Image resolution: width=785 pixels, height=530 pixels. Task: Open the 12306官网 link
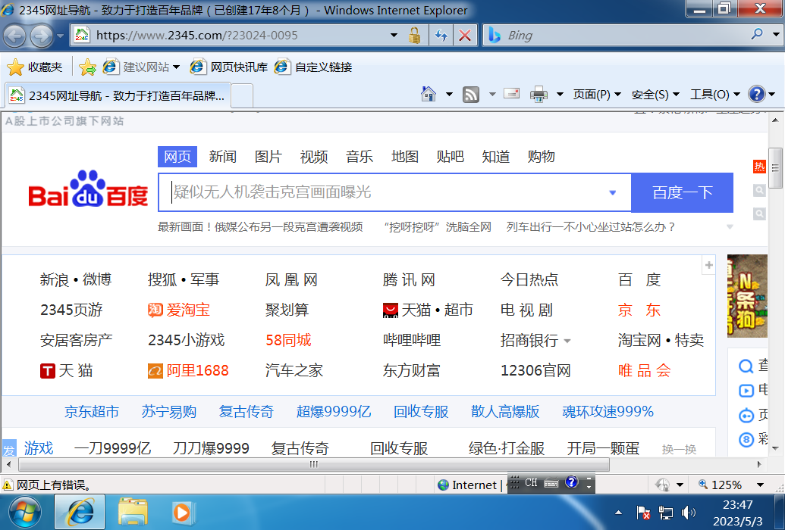coord(535,370)
